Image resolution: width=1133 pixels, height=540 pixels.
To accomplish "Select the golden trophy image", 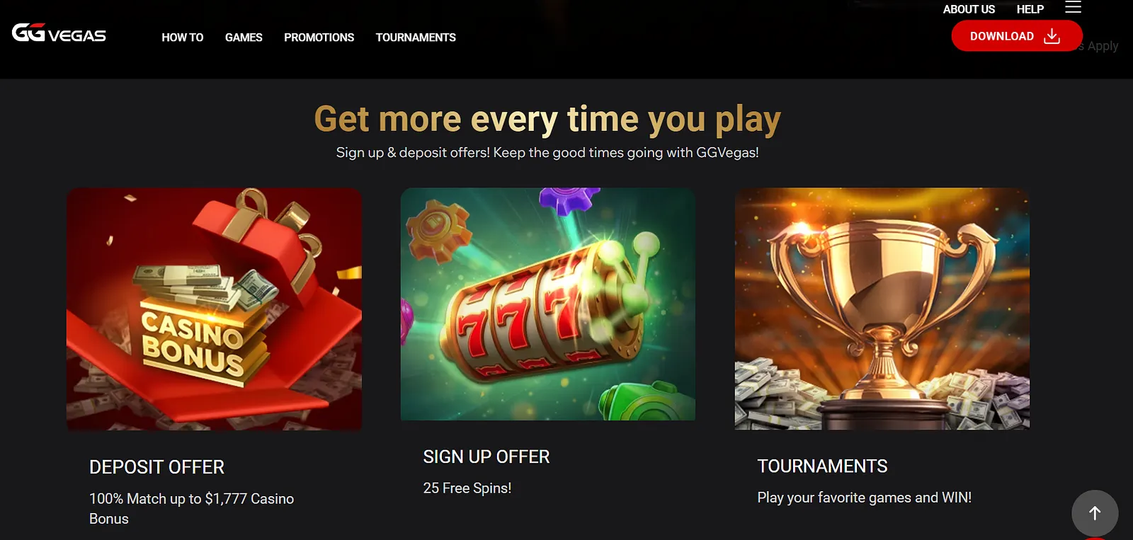I will 882,309.
